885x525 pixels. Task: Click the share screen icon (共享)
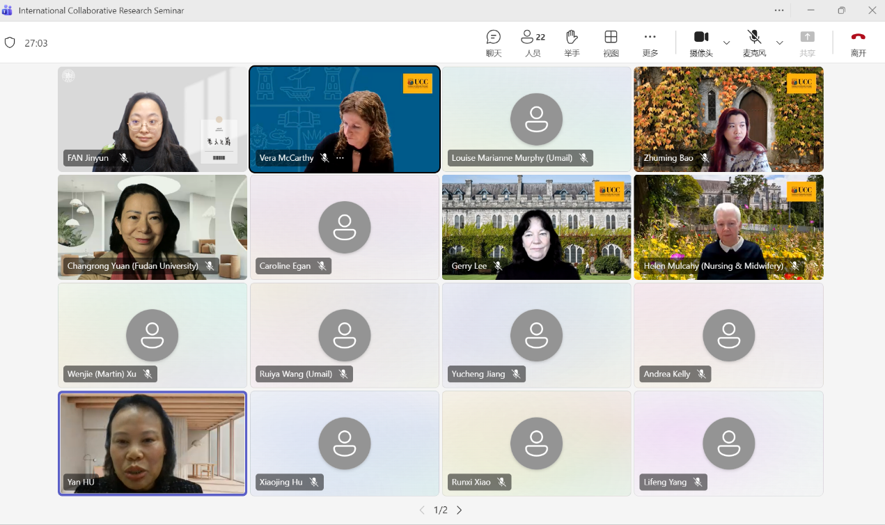pos(807,43)
